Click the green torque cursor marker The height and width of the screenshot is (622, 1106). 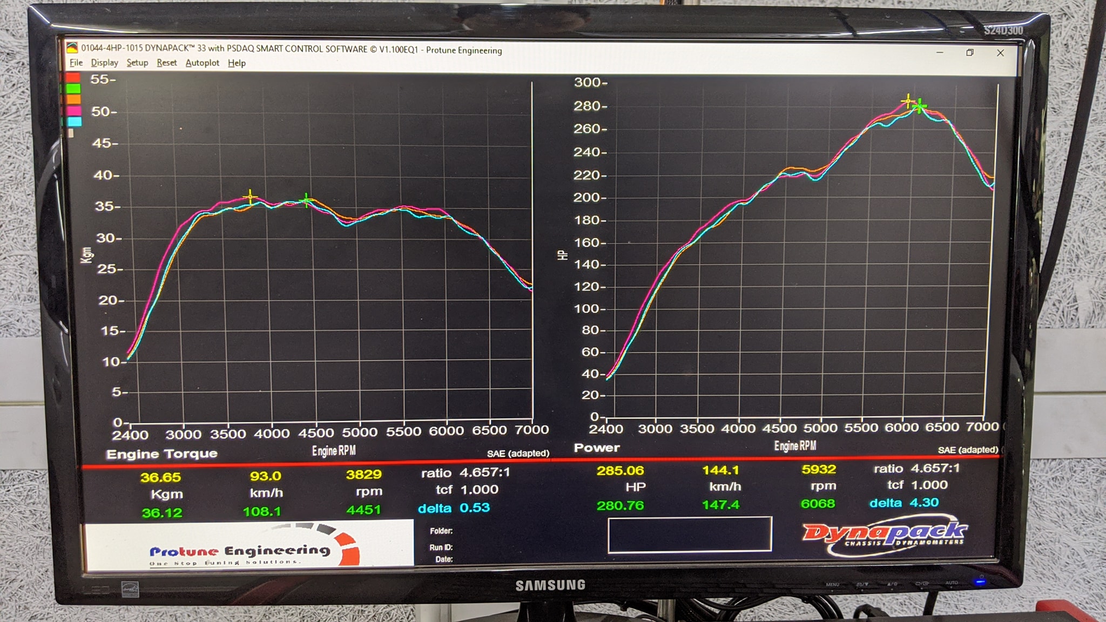coord(306,200)
